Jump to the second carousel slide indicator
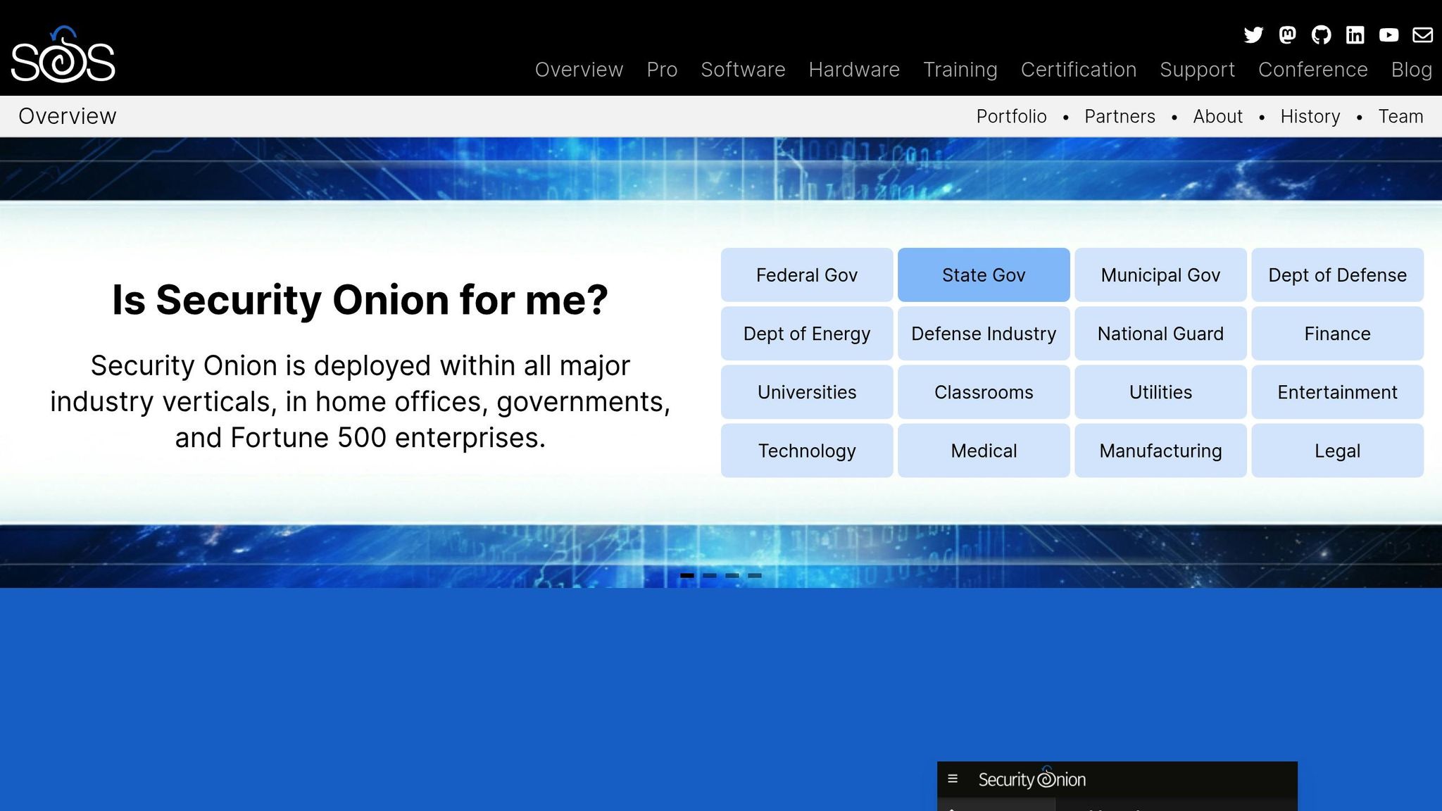 (710, 575)
